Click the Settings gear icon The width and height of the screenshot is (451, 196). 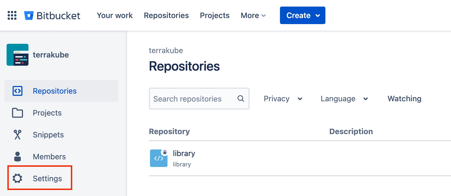tap(18, 178)
